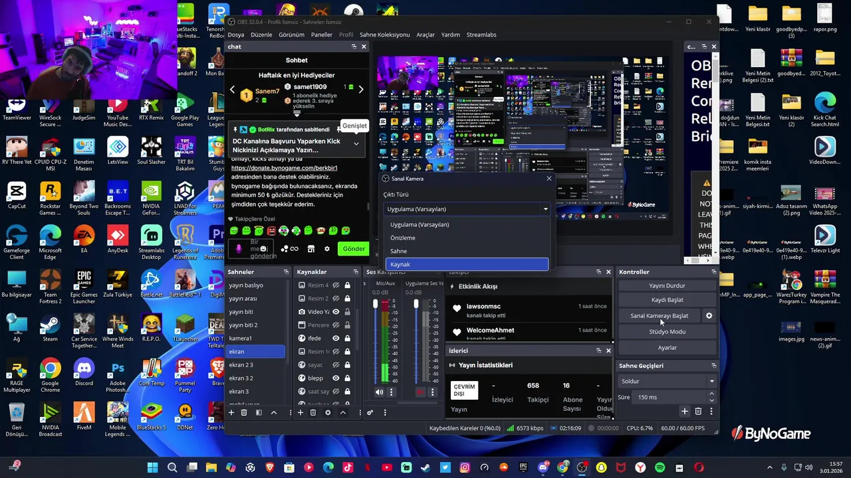
Task: Open scene transition three-dot menu
Action: pos(711,412)
